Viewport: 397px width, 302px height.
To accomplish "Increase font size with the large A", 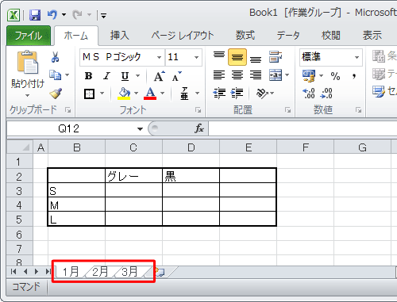I will [x=160, y=76].
